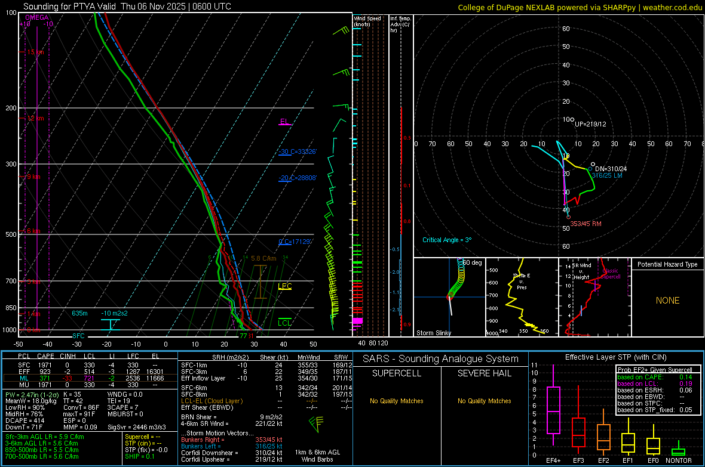
Task: Click the UP=219/12 hodograph label
Action: pyautogui.click(x=590, y=124)
